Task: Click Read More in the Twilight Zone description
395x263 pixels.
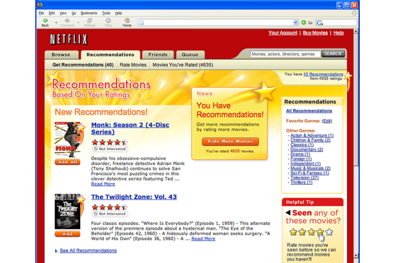Action: 203,238
